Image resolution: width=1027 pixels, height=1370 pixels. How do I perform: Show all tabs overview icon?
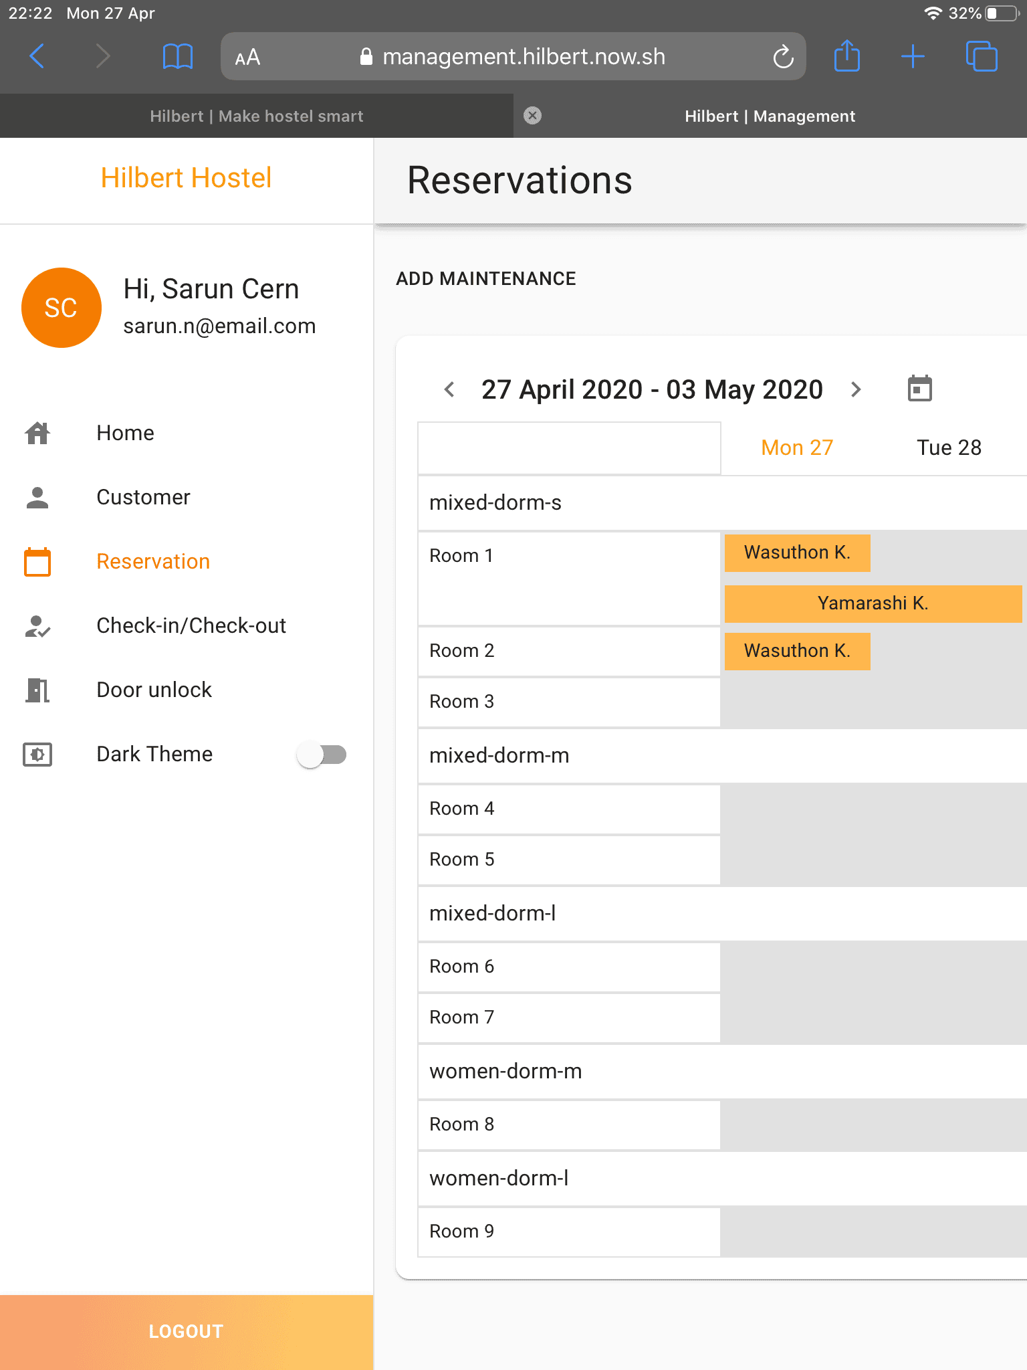click(x=982, y=56)
